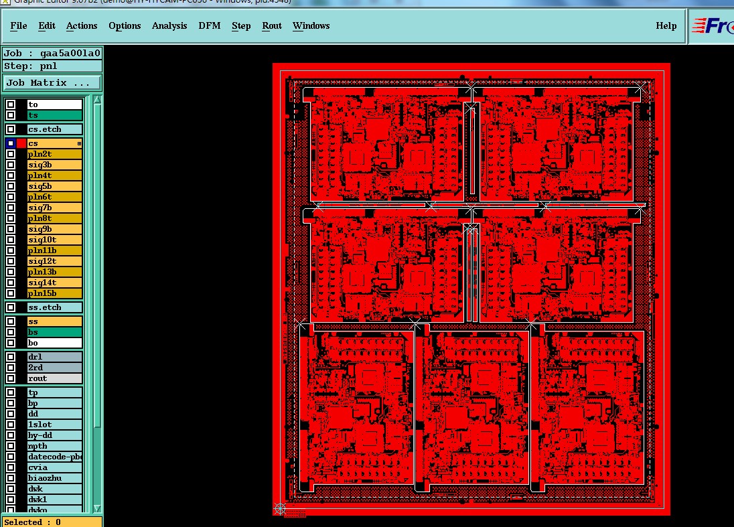Select the tp layer name

coord(55,392)
